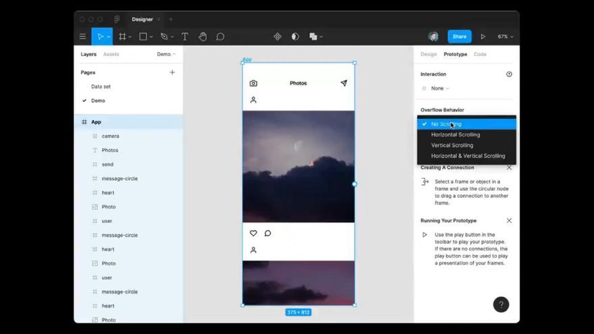Select the Hand tool

point(202,36)
